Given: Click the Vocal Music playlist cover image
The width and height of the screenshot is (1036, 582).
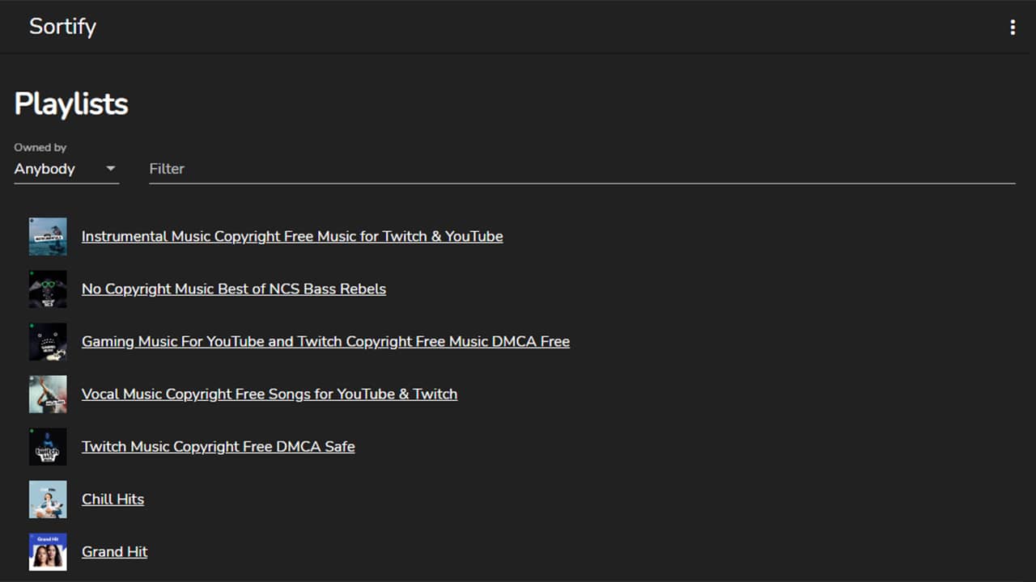Looking at the screenshot, I should [48, 394].
